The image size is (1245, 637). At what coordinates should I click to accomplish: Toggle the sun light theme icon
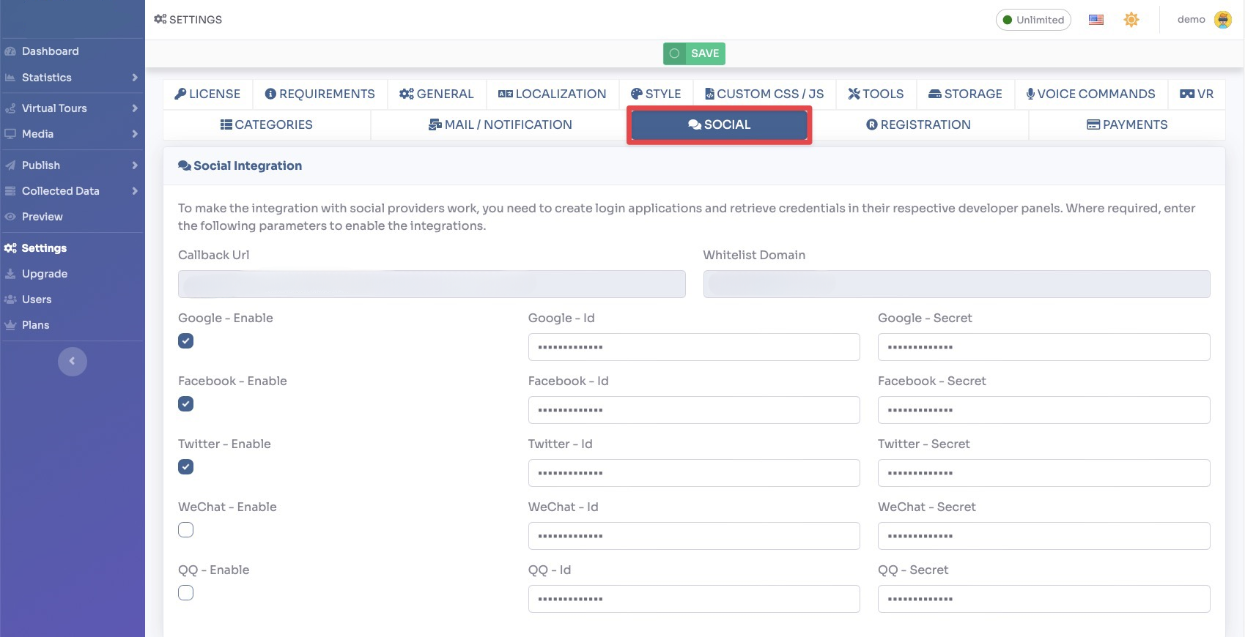coord(1131,20)
